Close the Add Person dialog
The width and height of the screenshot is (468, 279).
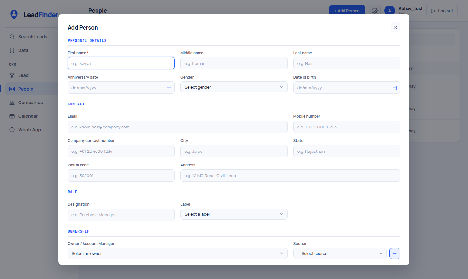[396, 28]
